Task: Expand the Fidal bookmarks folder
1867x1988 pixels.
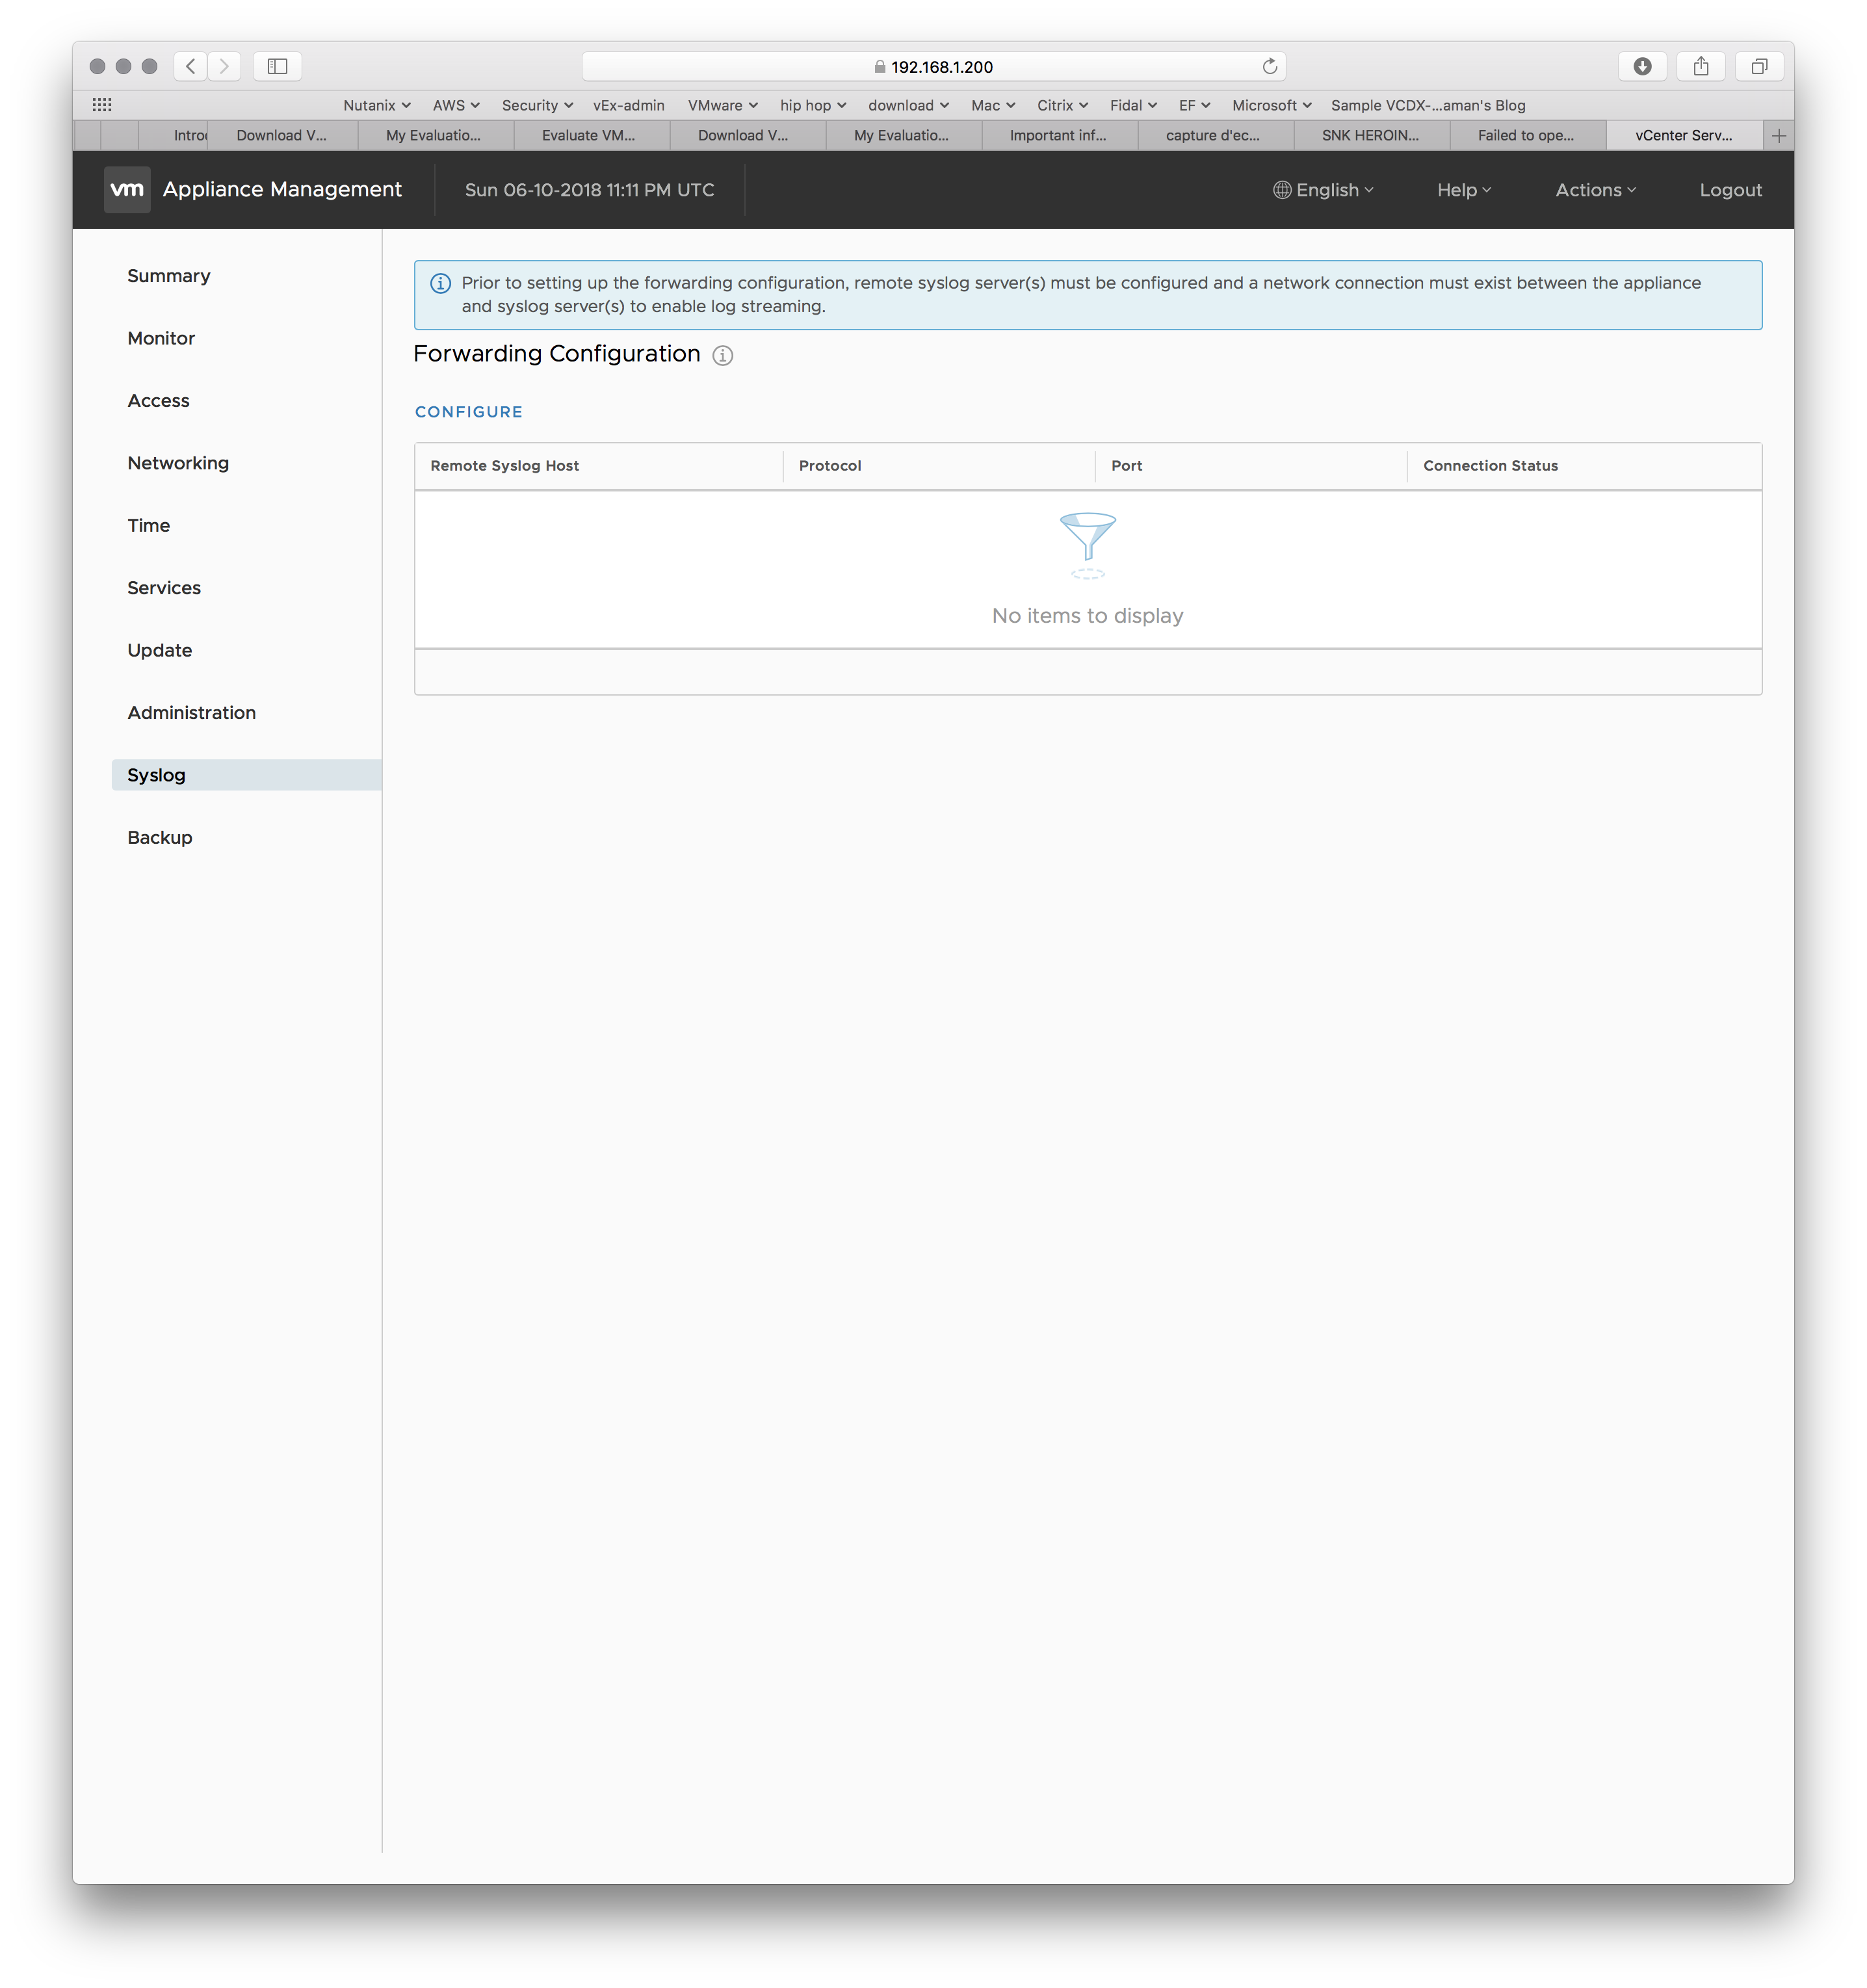Action: point(1133,105)
